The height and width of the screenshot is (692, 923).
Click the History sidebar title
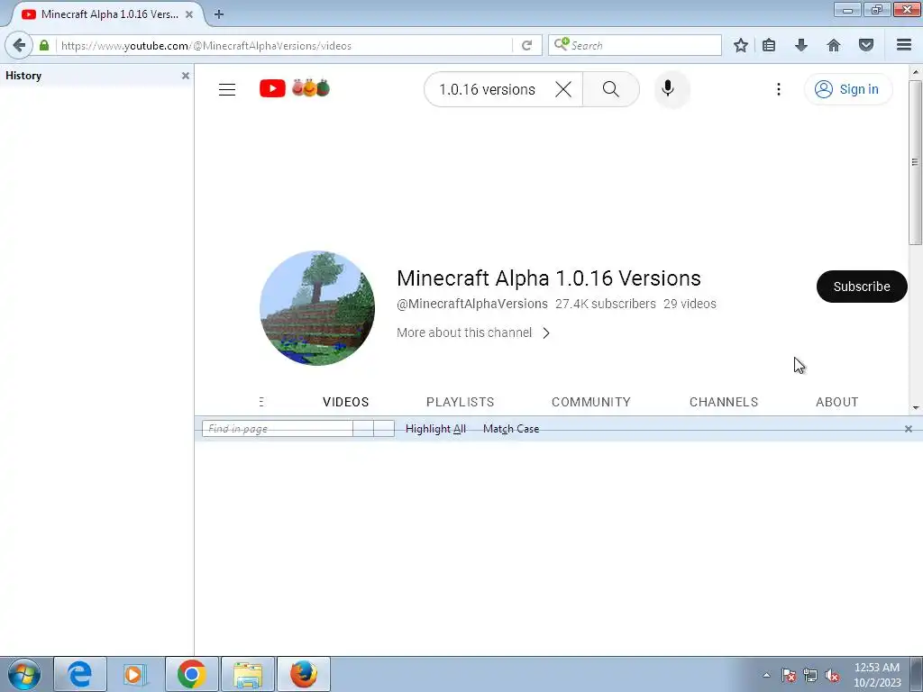[23, 76]
